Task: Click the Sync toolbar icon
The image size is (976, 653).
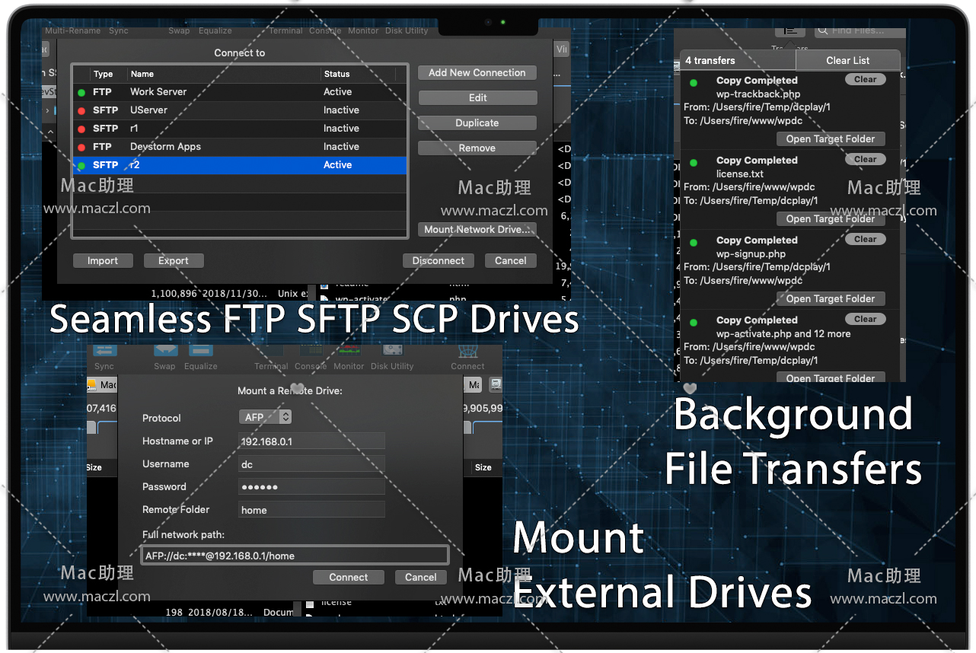Action: click(104, 352)
